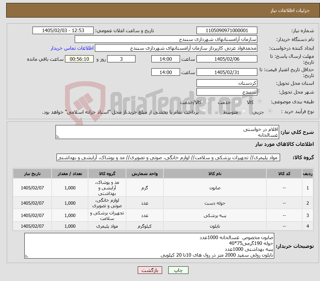
Task: Click the گرم unit cell
Action: point(145,188)
